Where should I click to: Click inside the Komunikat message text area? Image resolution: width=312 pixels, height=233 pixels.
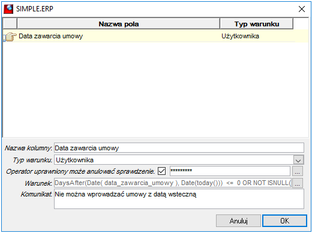pyautogui.click(x=179, y=199)
